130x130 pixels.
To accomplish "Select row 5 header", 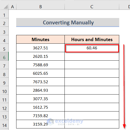I will (x=4, y=48).
